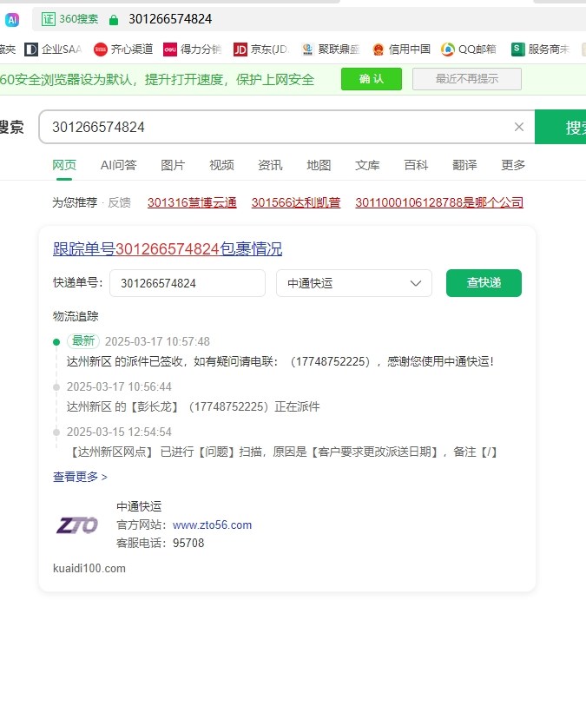Switch to the 百科 tab
586x726 pixels.
416,165
